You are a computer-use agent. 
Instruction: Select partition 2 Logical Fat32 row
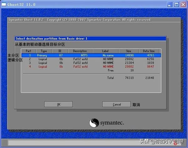pos(91,59)
